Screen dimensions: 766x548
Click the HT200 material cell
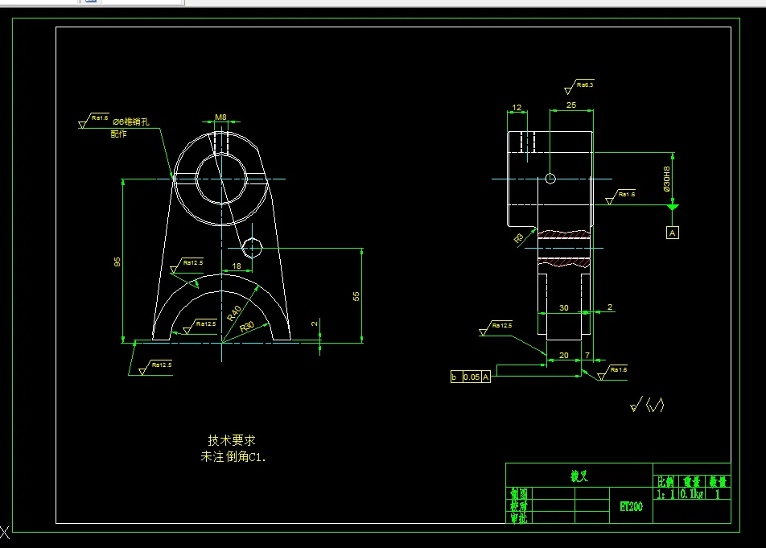(630, 507)
